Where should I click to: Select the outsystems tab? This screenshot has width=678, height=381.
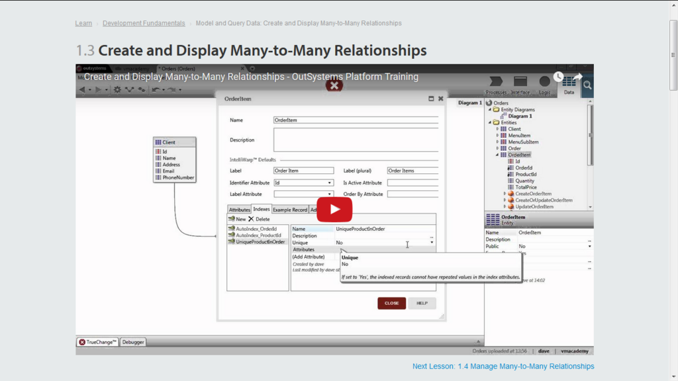pos(93,68)
